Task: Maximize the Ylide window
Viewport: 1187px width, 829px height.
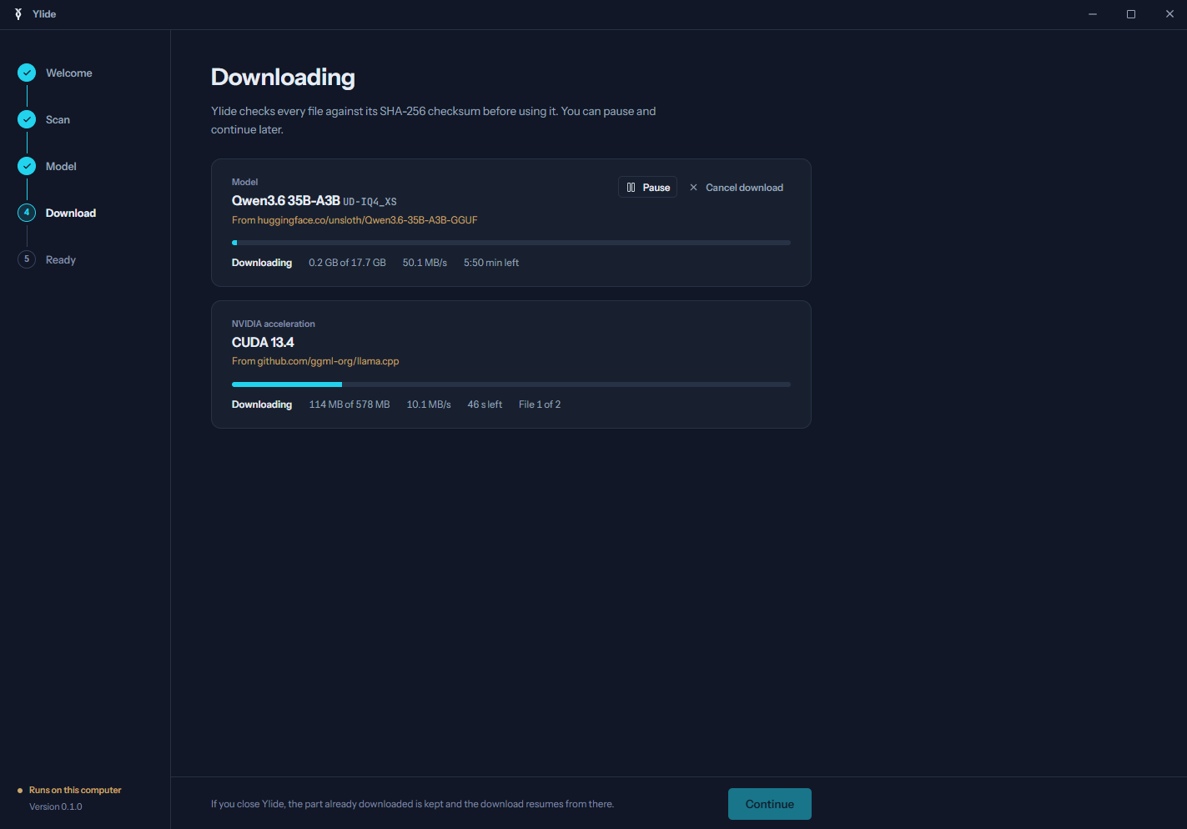Action: 1131,14
